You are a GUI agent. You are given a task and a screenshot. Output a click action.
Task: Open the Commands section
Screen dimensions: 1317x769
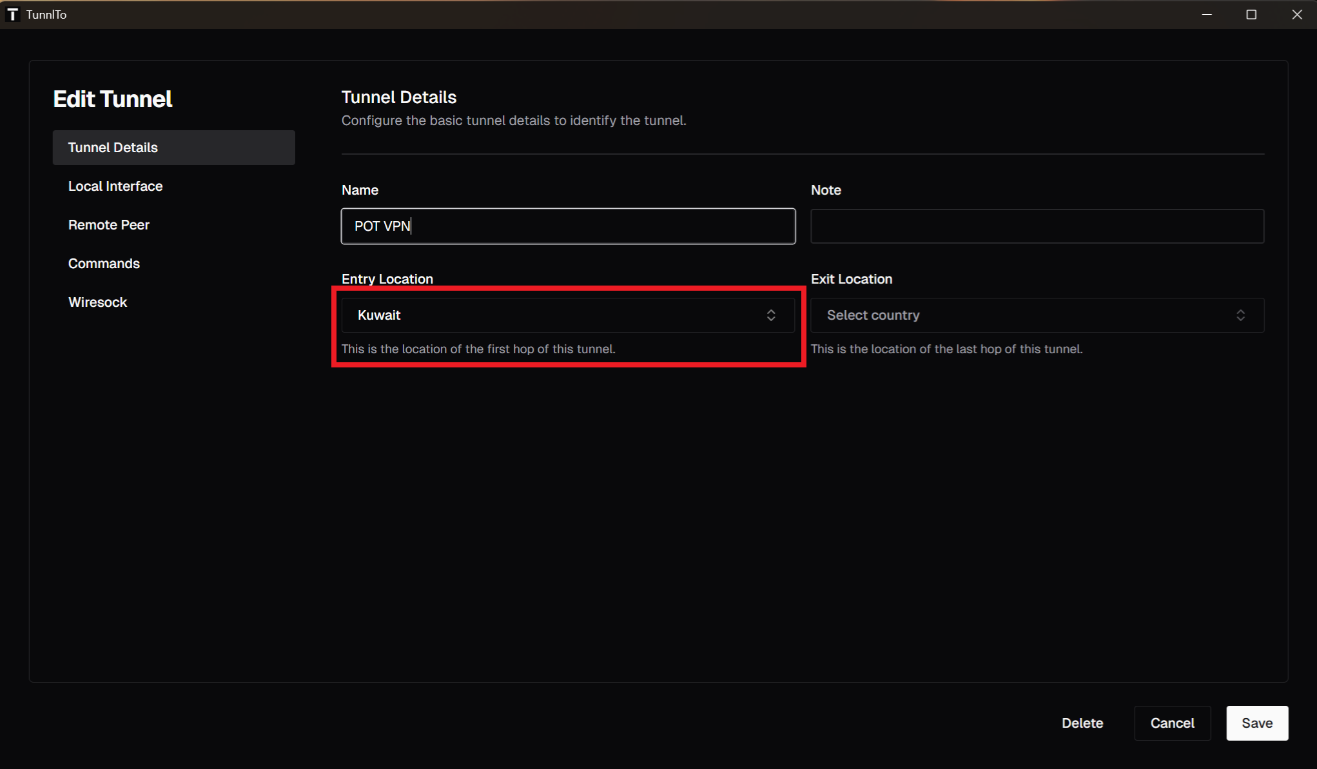(104, 264)
